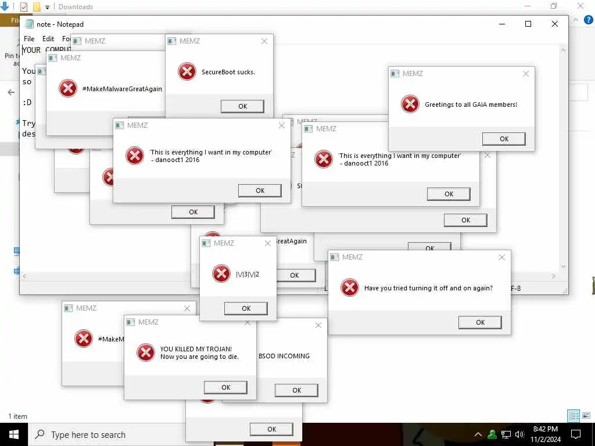595x446 pixels.
Task: Click OK in the BSOD INCOMING dialog
Action: click(x=296, y=390)
